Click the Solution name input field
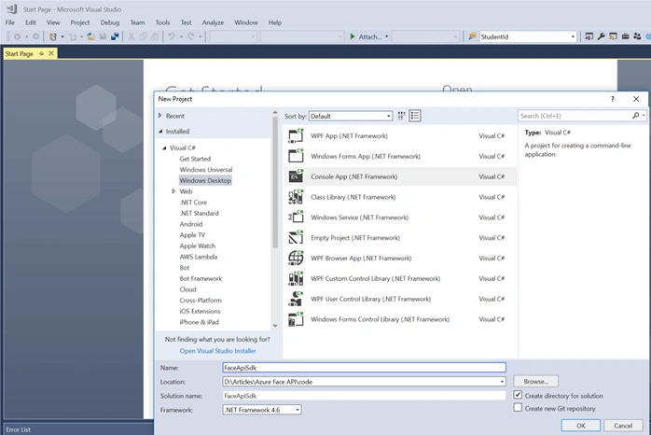Screen dimensions: 651x435 (x=364, y=396)
